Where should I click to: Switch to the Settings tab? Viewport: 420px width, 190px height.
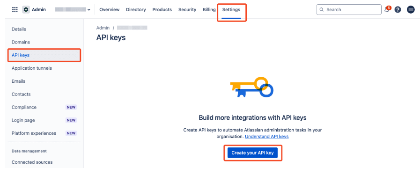pyautogui.click(x=231, y=10)
